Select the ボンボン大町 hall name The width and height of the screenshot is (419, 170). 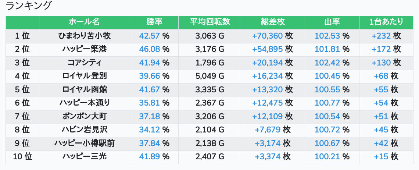click(x=84, y=116)
